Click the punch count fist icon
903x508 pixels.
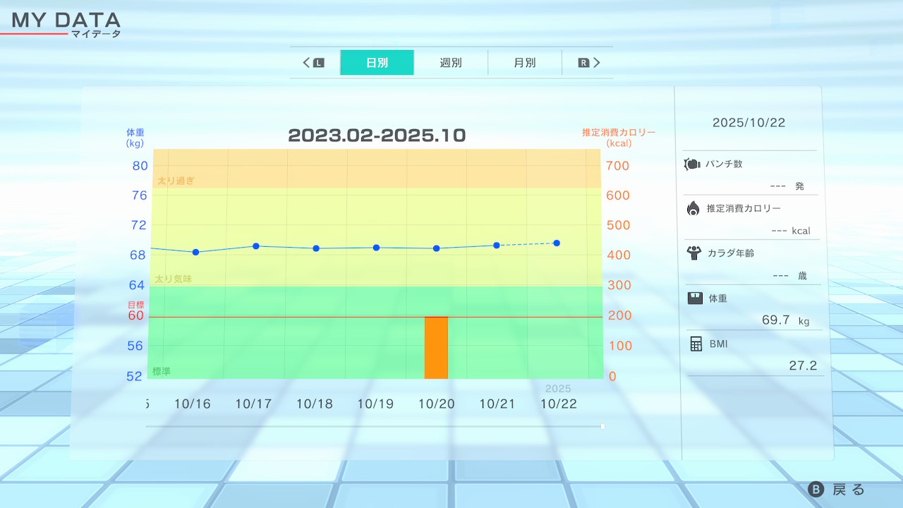[x=692, y=164]
